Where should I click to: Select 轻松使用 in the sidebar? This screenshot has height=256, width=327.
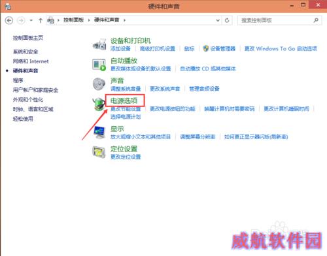[23, 119]
